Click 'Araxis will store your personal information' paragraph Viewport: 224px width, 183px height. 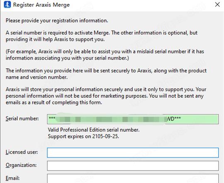106,96
